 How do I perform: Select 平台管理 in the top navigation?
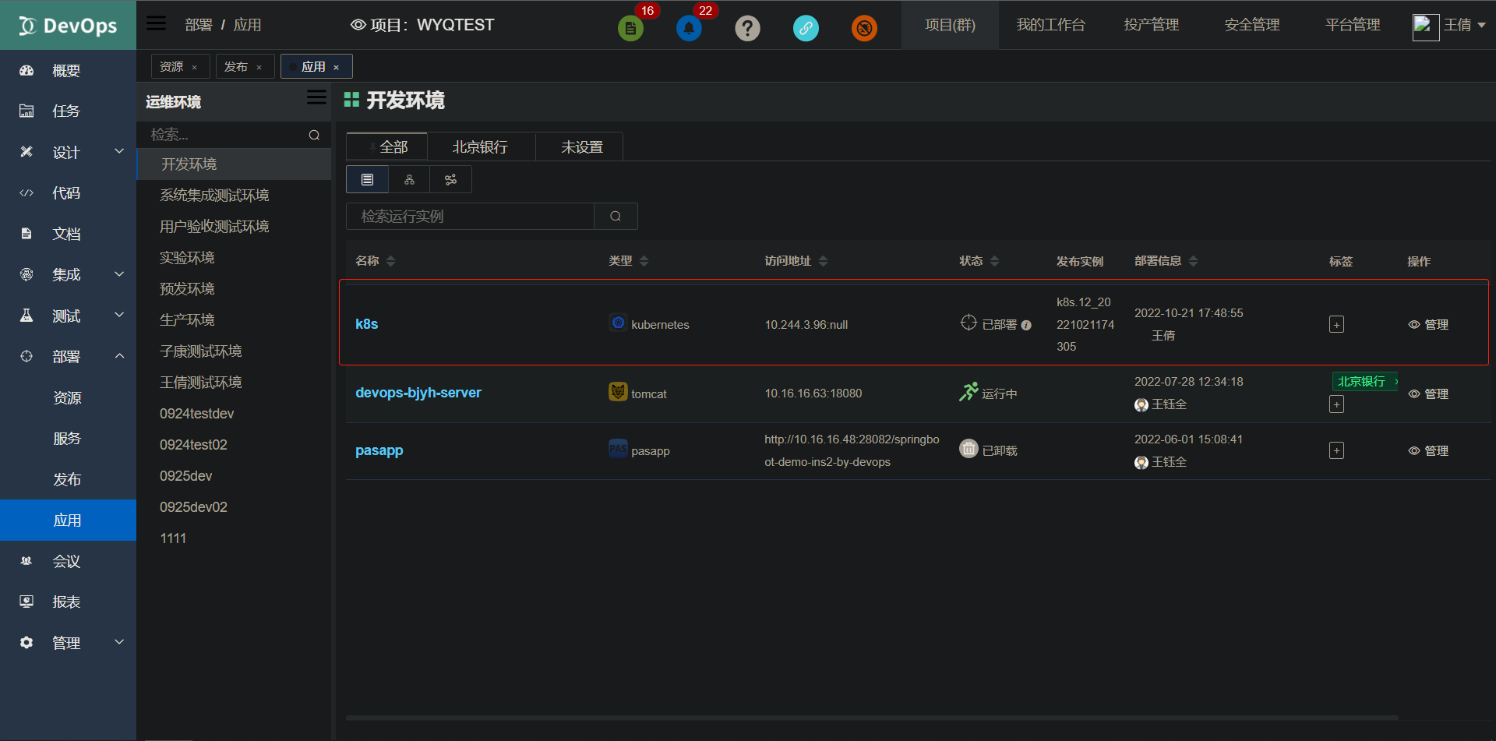(1352, 24)
